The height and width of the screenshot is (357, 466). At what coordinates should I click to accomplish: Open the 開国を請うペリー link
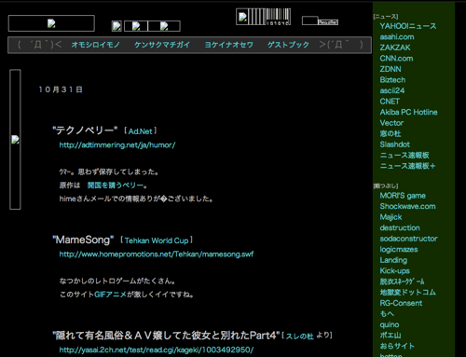tap(116, 185)
